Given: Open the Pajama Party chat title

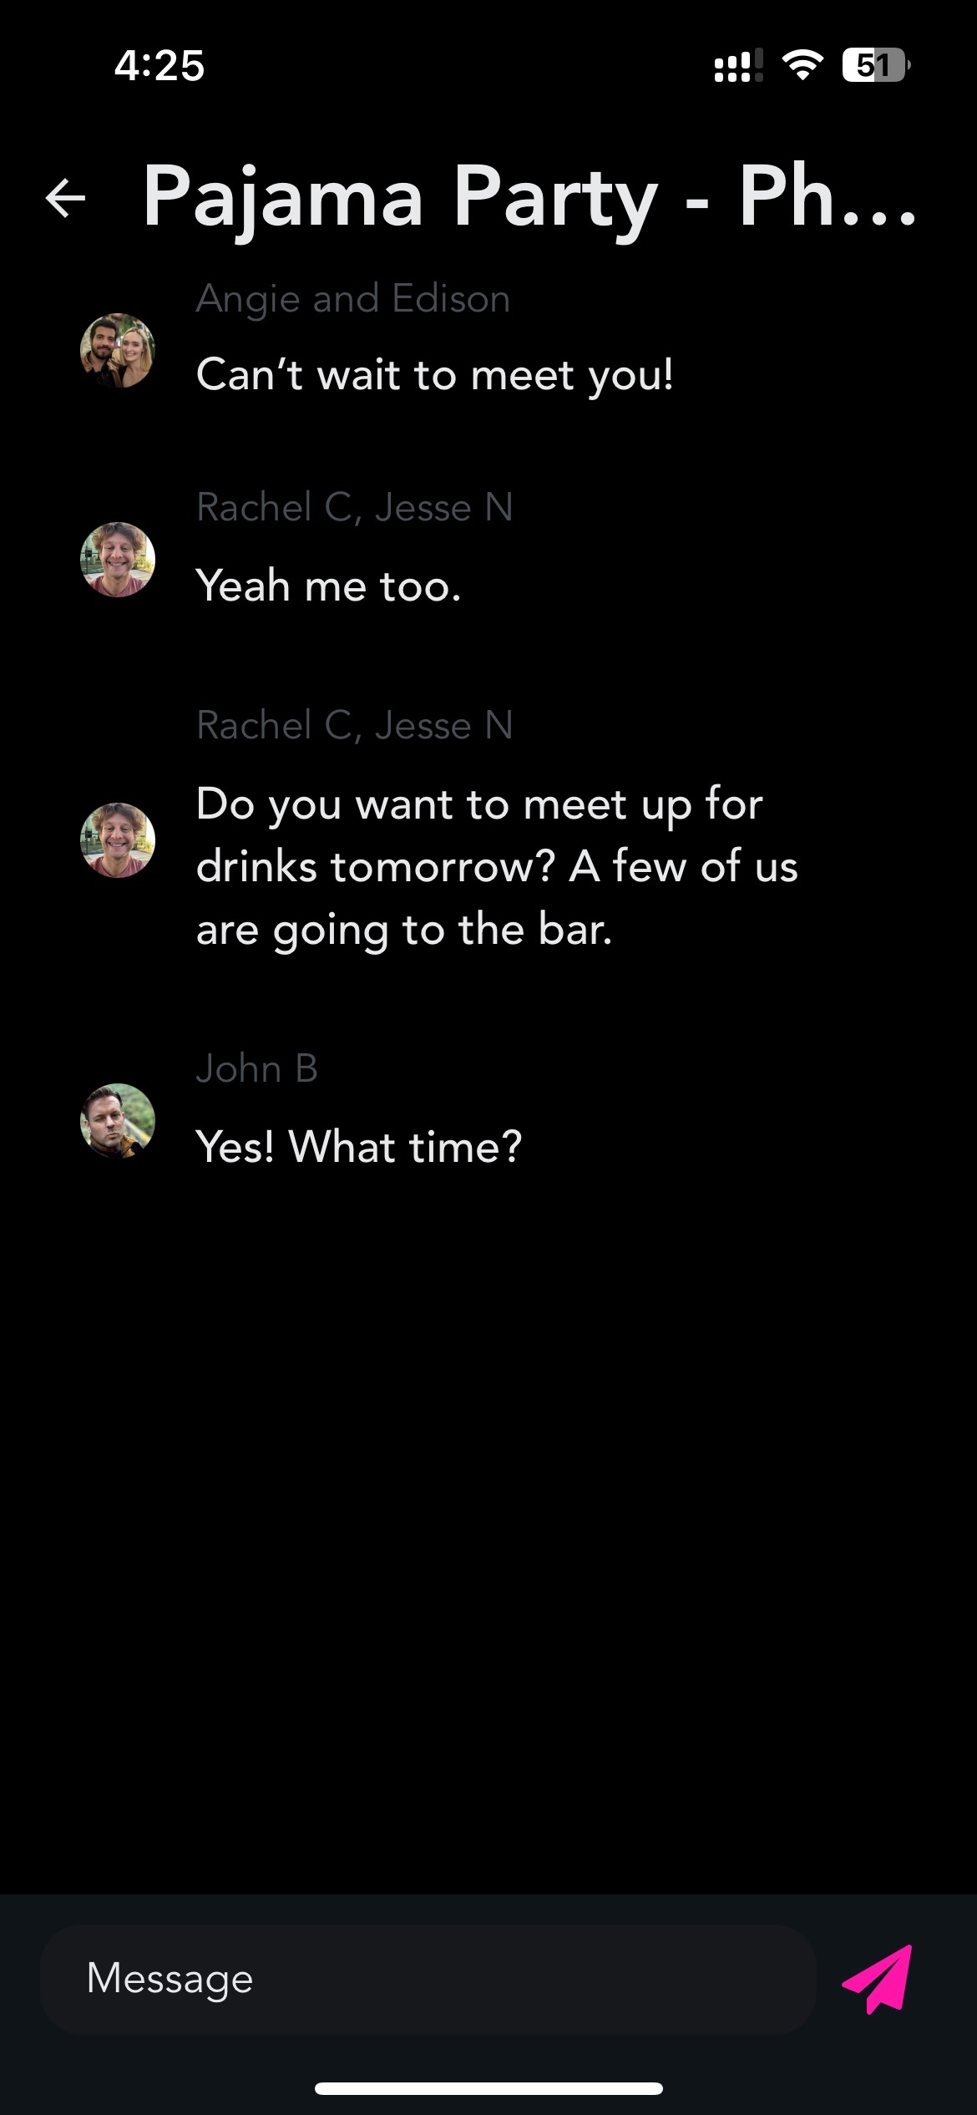Looking at the screenshot, I should coord(529,197).
